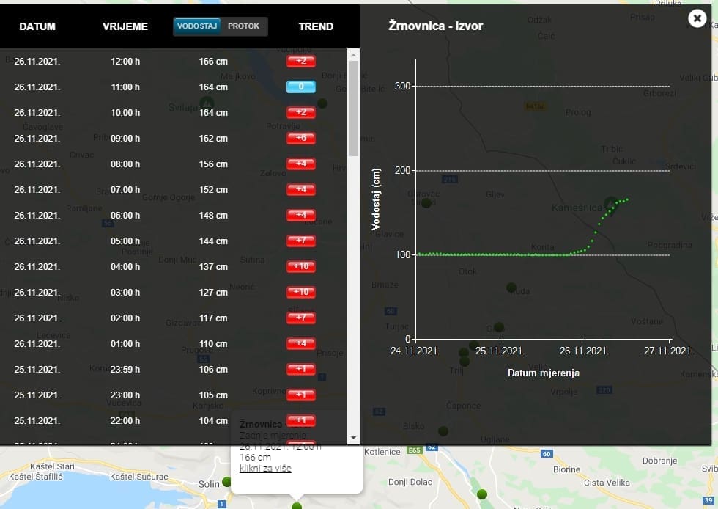Click the TREND column header

[316, 26]
